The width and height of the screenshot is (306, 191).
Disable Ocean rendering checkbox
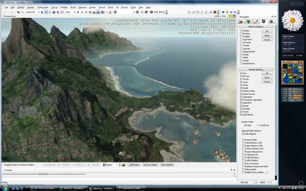pyautogui.click(x=241, y=85)
